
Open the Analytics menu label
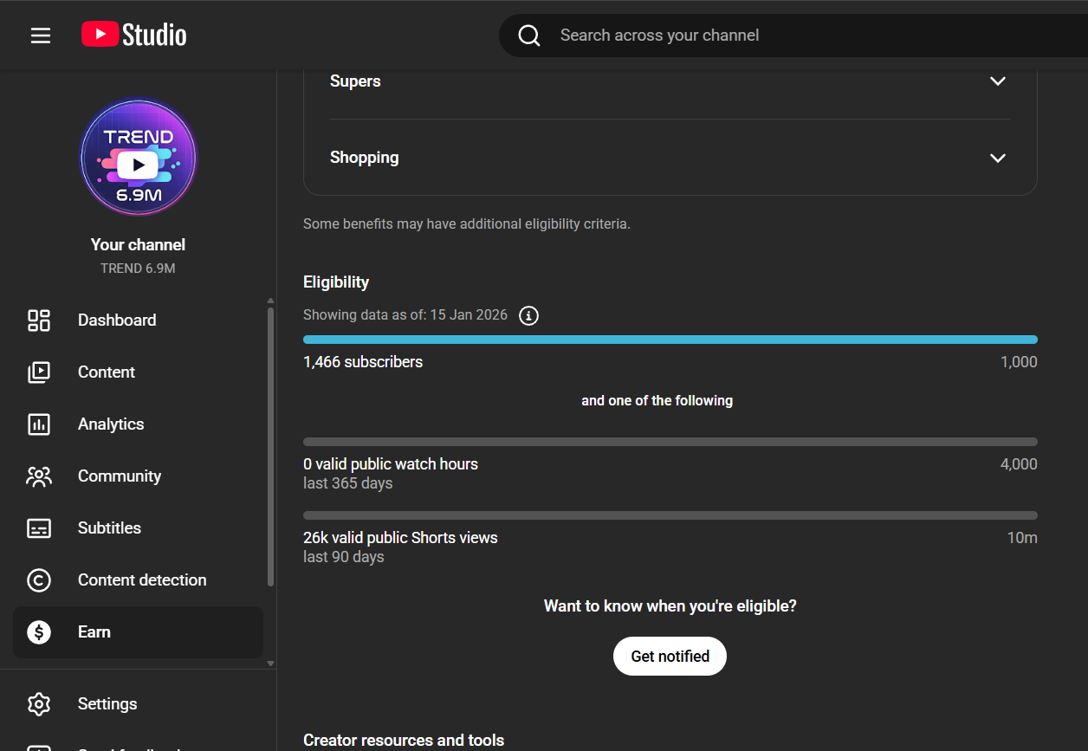coord(111,424)
